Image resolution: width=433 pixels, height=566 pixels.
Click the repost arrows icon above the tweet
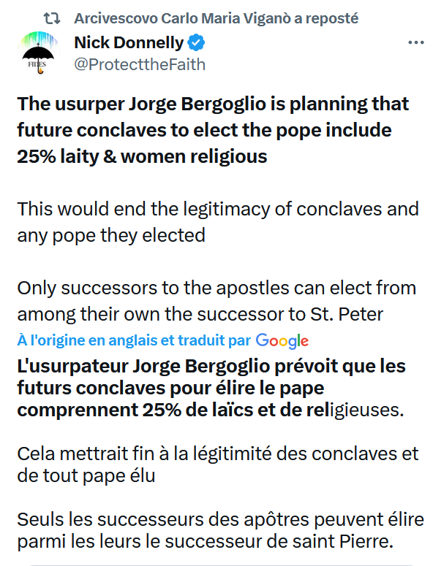tap(52, 18)
